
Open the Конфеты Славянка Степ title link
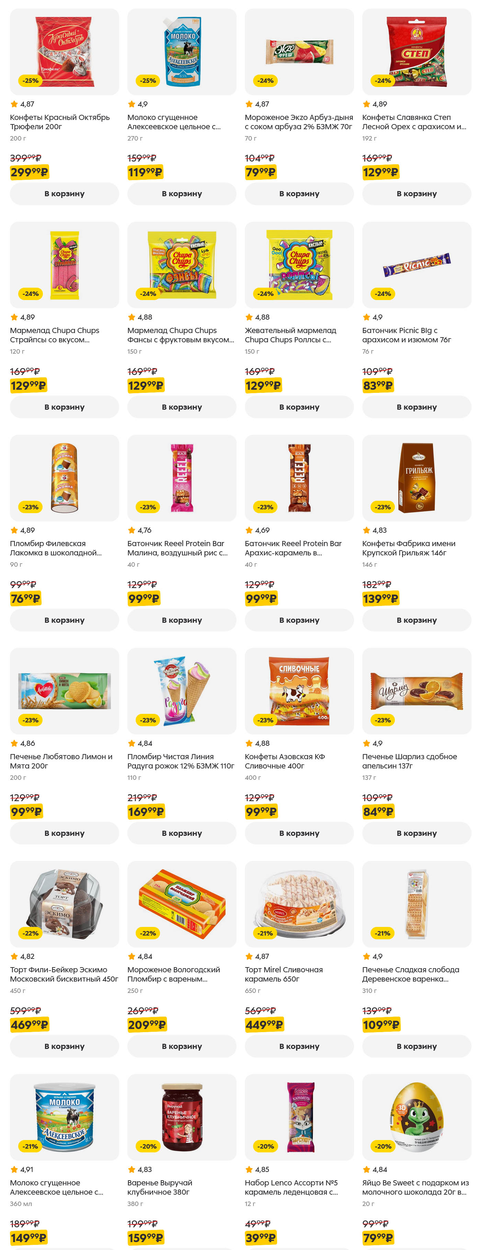[413, 122]
